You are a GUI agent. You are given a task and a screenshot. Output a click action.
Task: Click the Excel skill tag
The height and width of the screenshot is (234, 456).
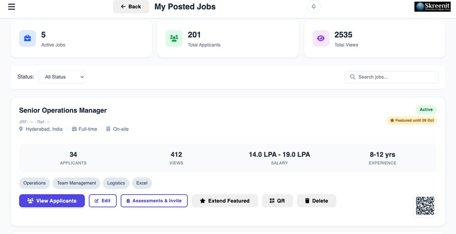[x=142, y=183]
